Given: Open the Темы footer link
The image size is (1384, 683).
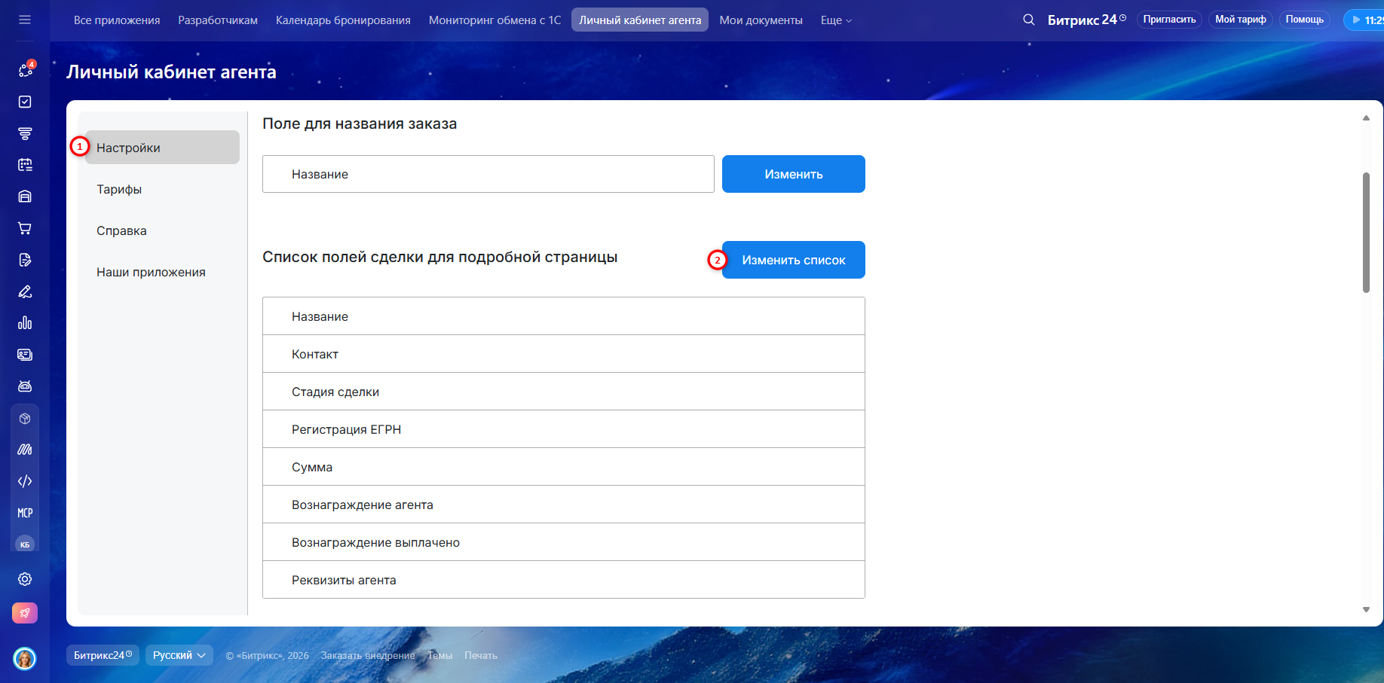Looking at the screenshot, I should coord(440,655).
